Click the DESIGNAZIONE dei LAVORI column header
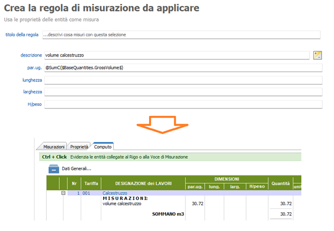 [143, 183]
